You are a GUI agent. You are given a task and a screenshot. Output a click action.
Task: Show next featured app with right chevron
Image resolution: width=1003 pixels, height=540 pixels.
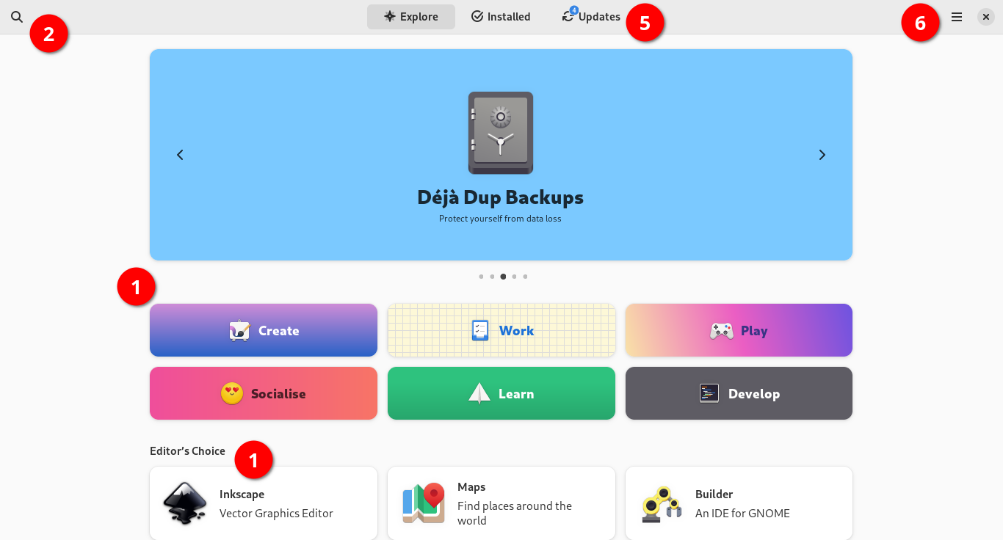[x=822, y=155]
